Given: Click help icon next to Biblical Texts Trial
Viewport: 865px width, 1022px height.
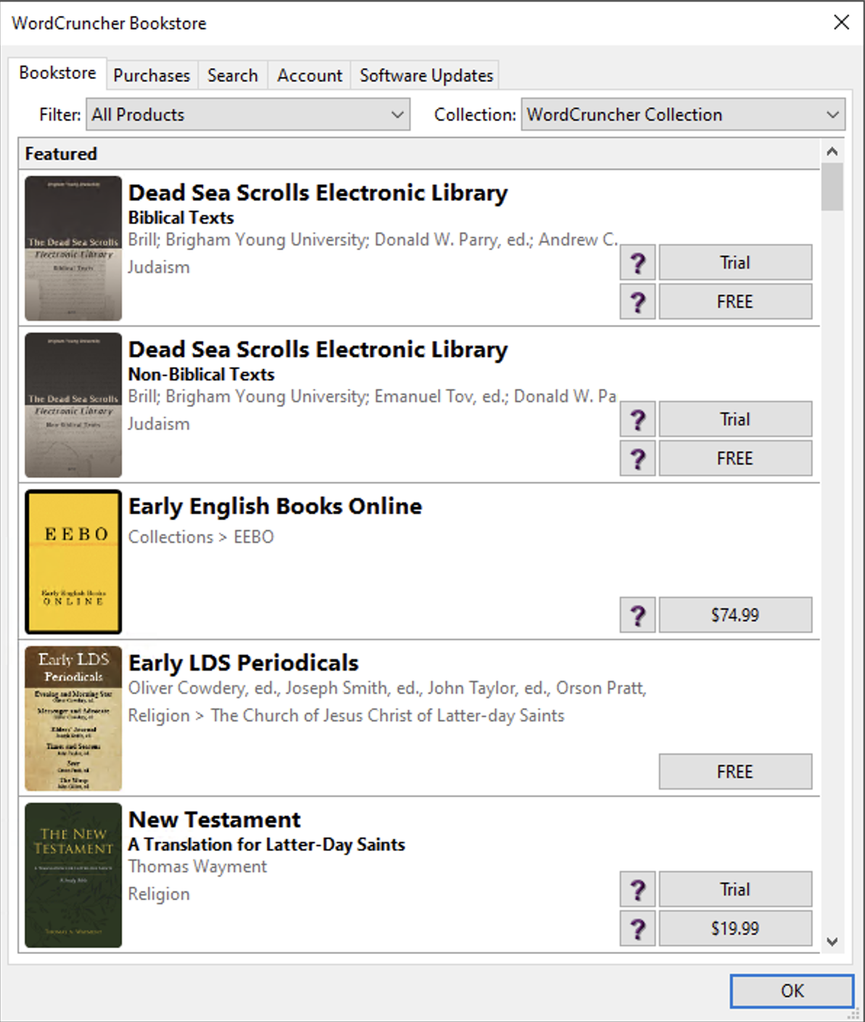Looking at the screenshot, I should click(x=637, y=263).
